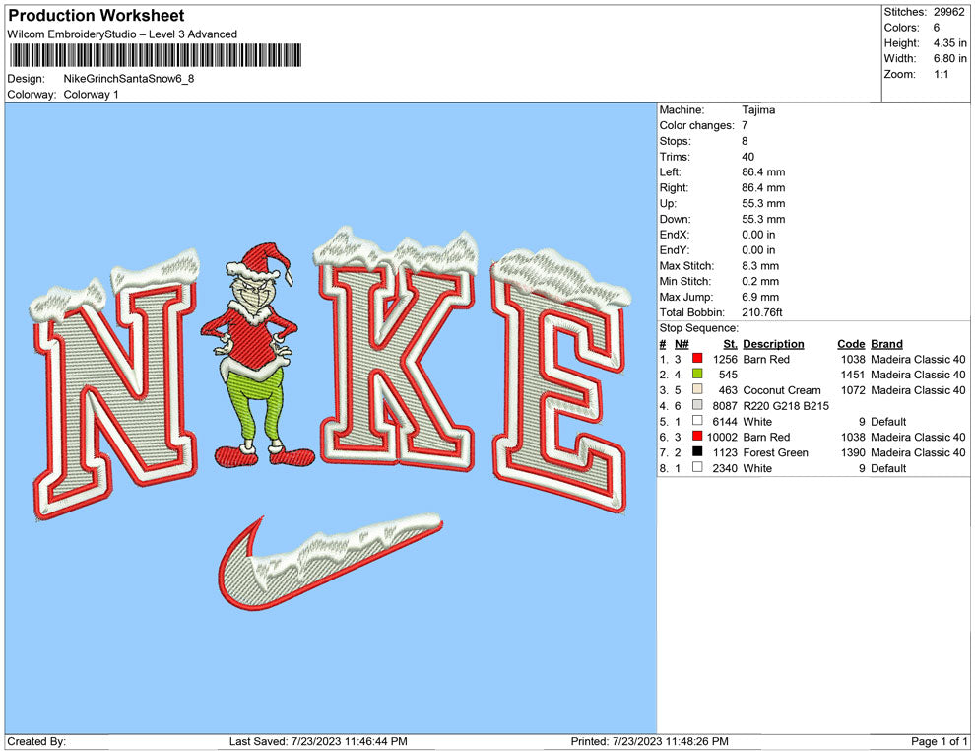Image resolution: width=975 pixels, height=751 pixels.
Task: Click 'Wilcom EmbroideryStudio – Level 3 Advanced' text
Action: [x=122, y=34]
